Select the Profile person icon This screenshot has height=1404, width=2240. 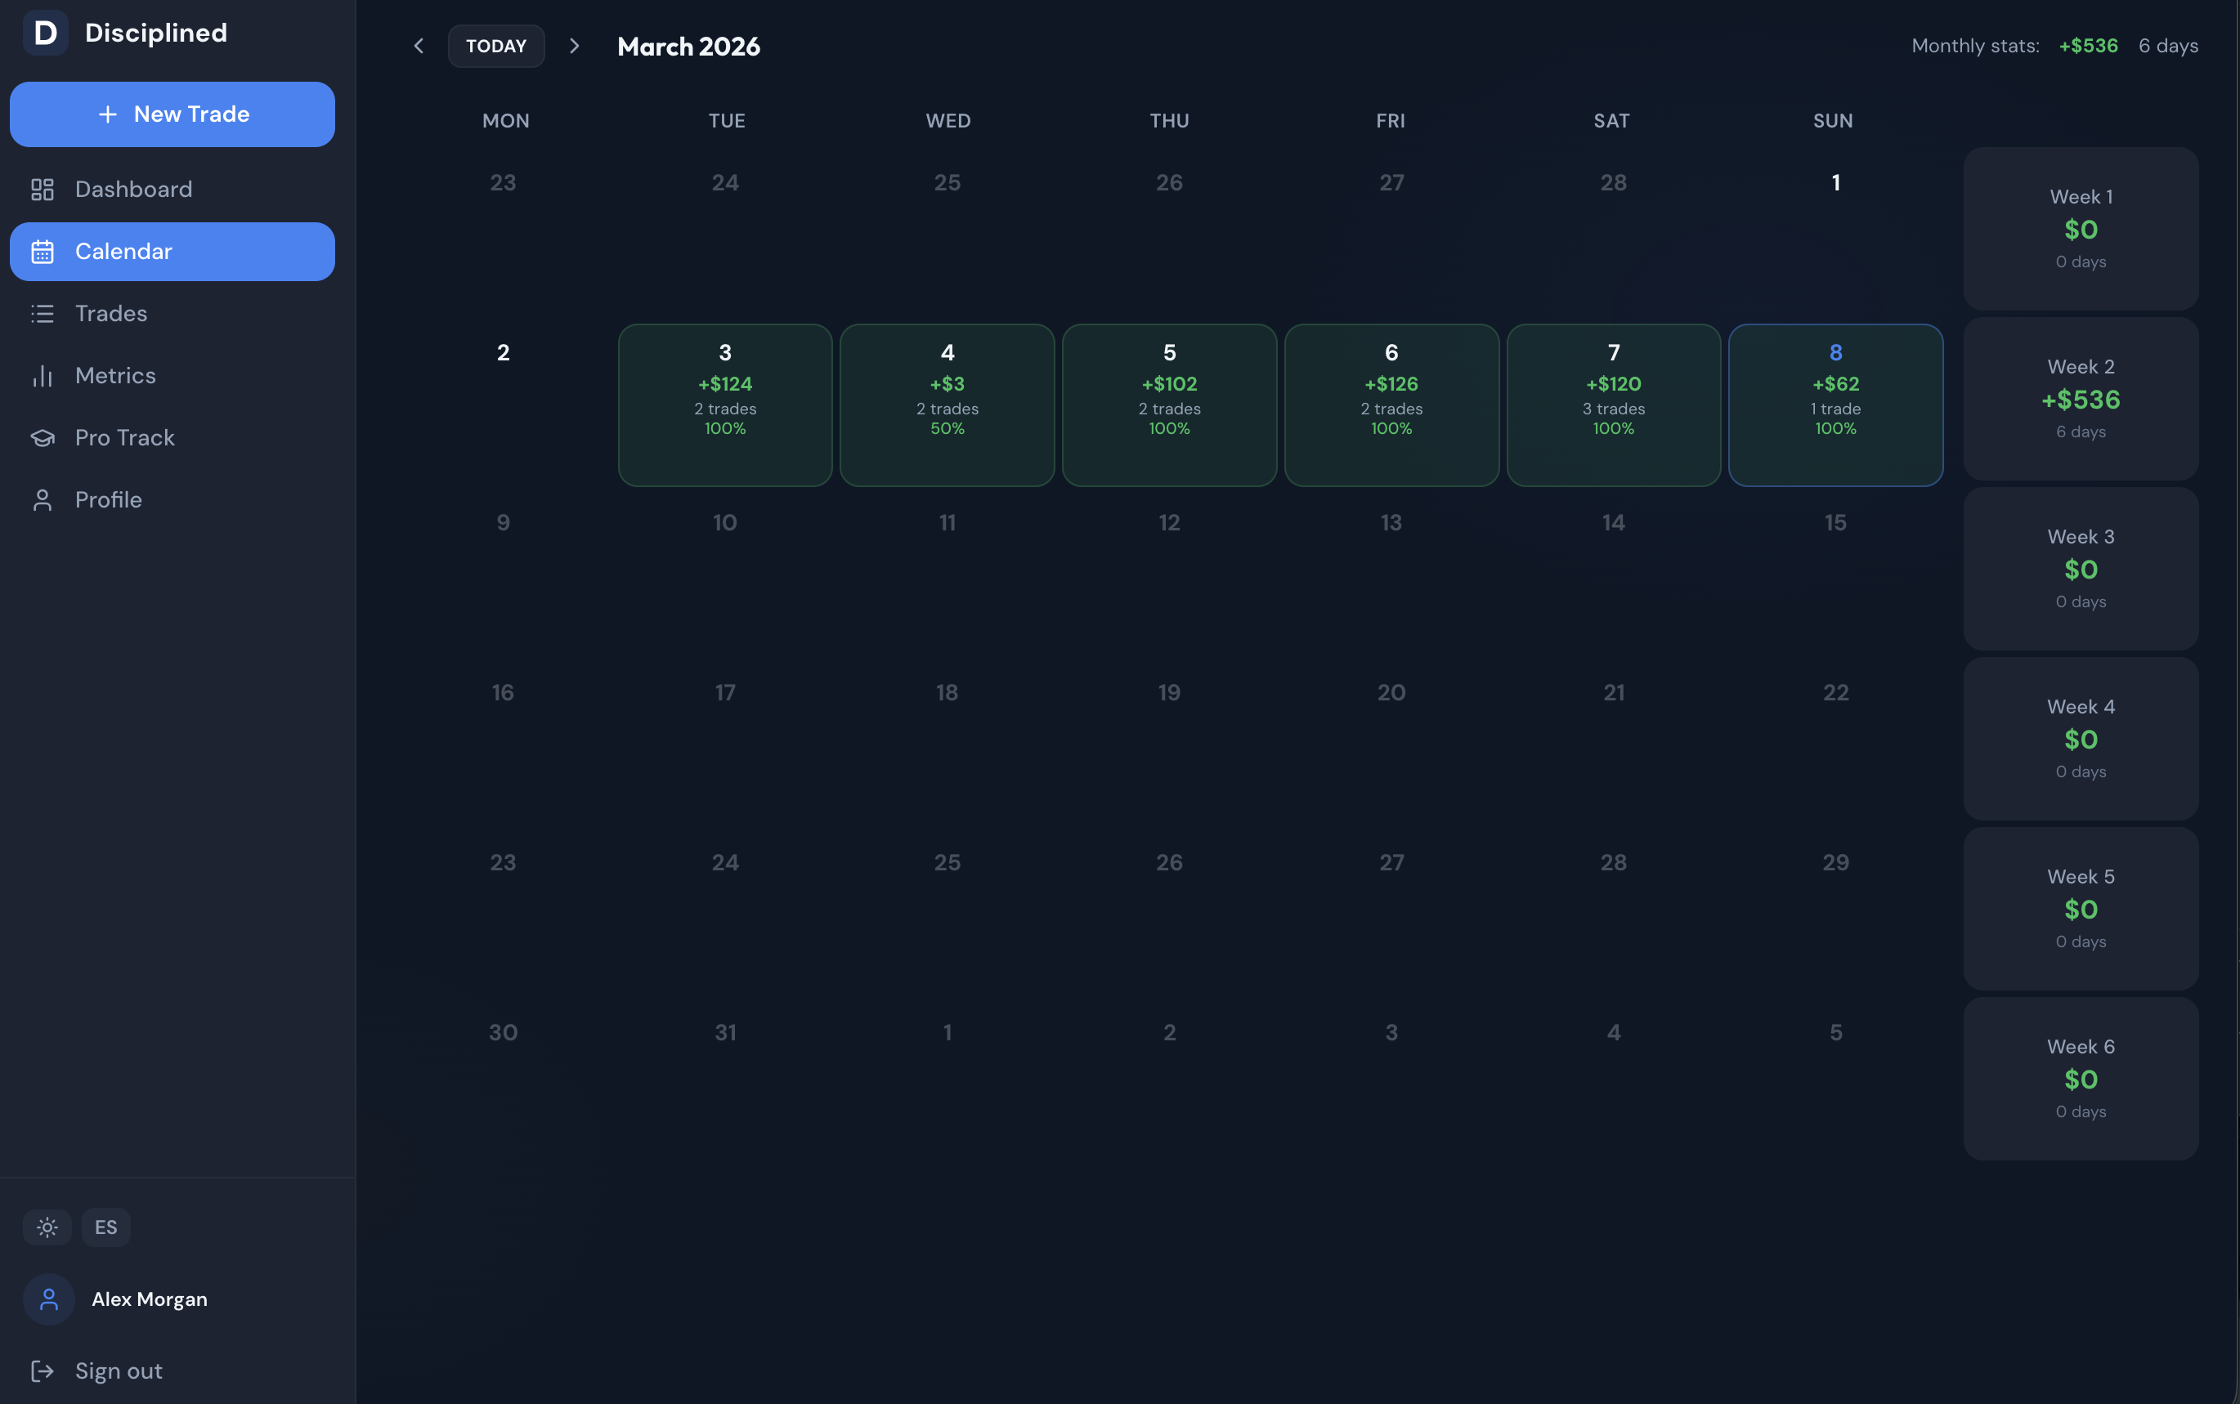[43, 499]
